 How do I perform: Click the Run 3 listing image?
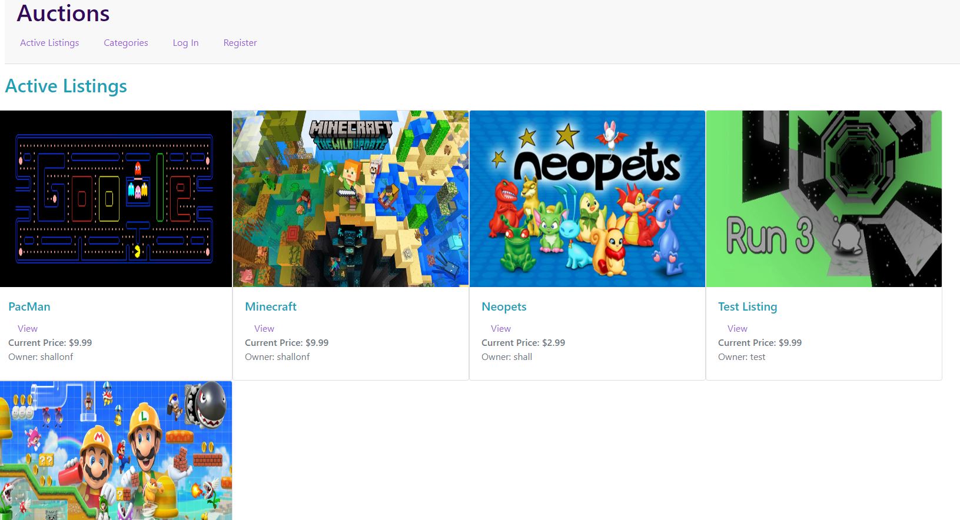[x=823, y=199]
